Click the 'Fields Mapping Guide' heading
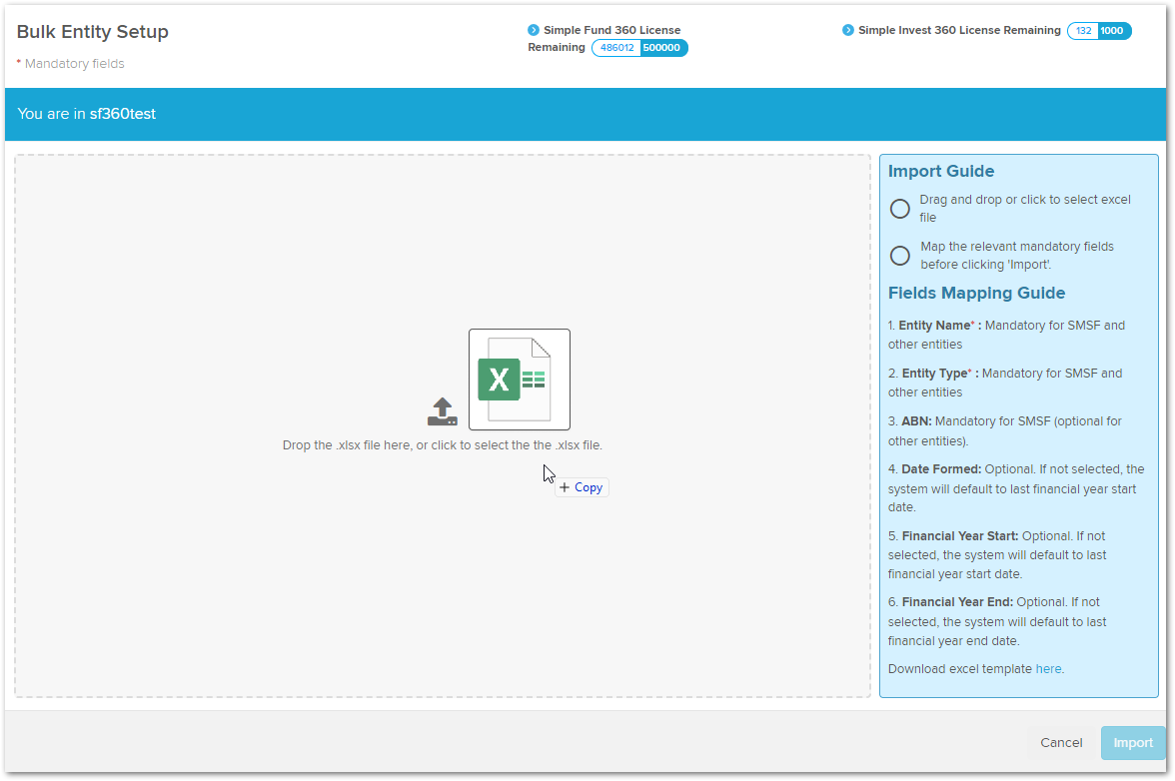This screenshot has width=1175, height=781. click(x=976, y=293)
